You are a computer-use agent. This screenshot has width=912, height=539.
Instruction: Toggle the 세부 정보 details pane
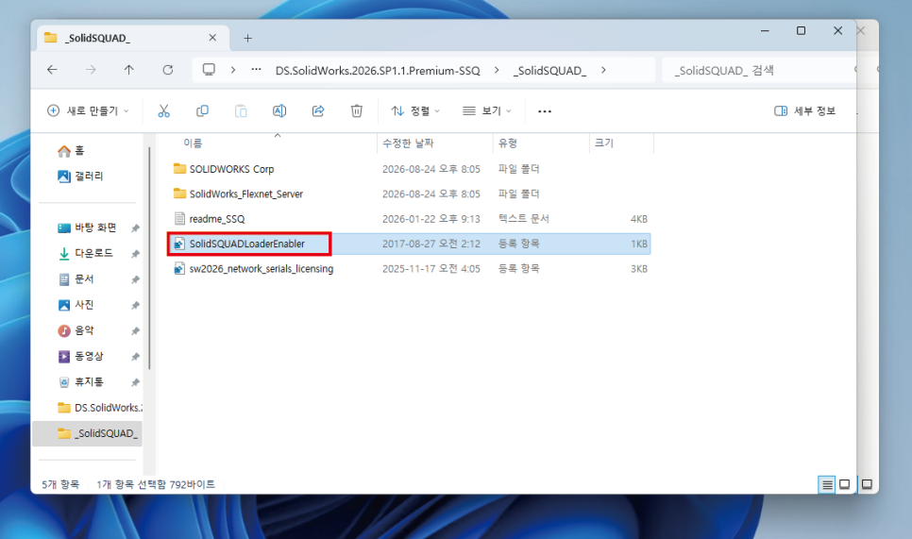[804, 110]
